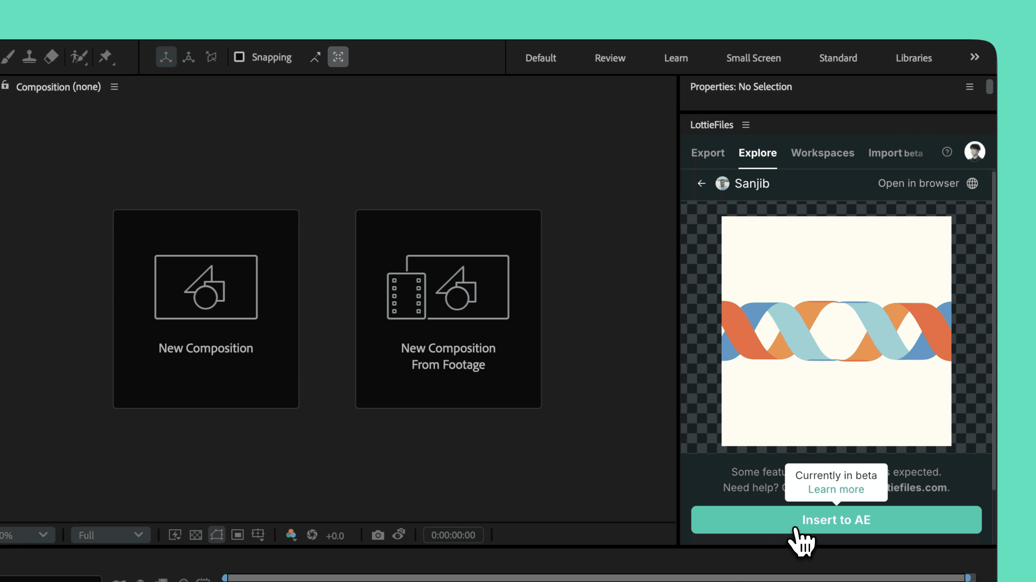This screenshot has height=582, width=1036.
Task: Activate View Axis mode
Action: click(211, 57)
